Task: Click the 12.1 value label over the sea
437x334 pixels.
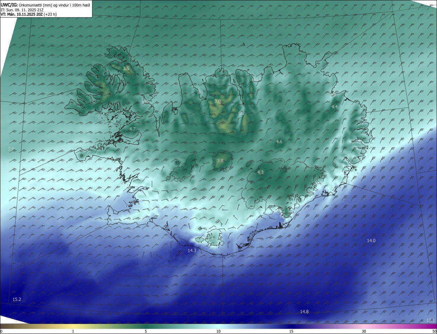Action: 431,321
